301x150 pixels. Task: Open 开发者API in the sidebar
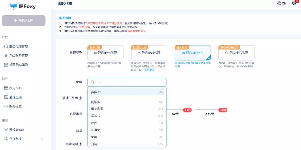point(17,130)
